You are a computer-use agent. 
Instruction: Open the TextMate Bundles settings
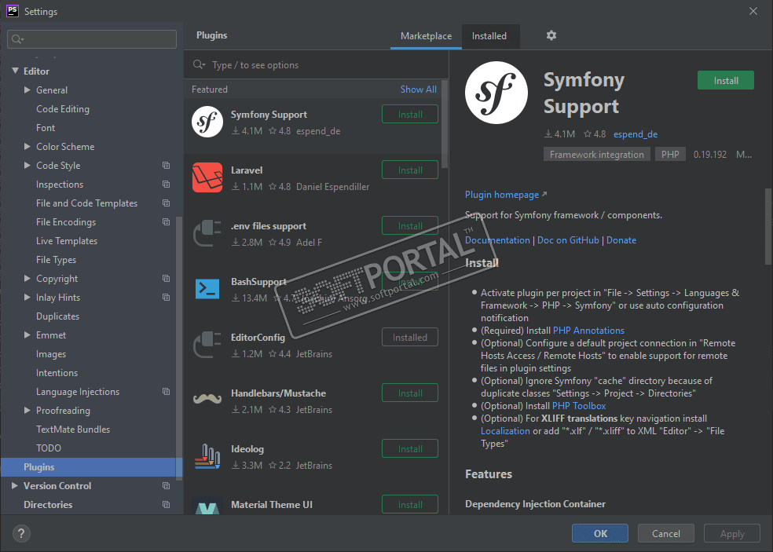[x=73, y=430]
